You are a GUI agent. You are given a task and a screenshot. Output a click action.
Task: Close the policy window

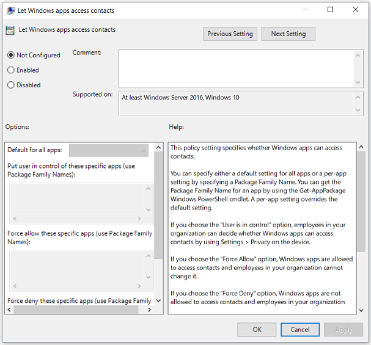(355, 9)
